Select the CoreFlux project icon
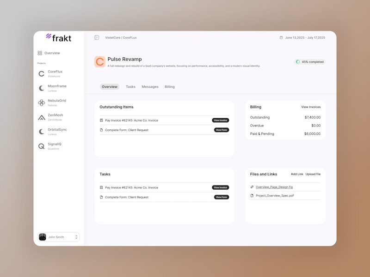 coord(42,74)
